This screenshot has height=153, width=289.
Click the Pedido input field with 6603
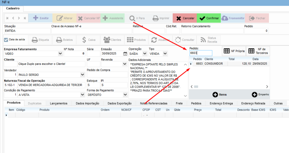(200, 53)
